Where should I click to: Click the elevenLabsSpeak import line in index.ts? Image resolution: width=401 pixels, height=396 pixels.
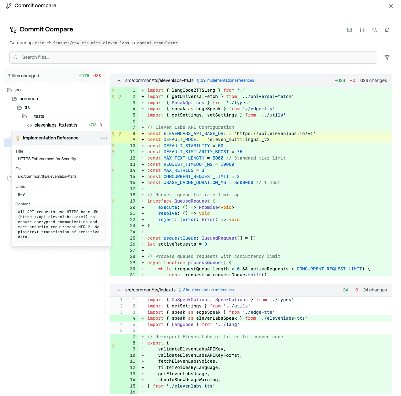point(251,318)
